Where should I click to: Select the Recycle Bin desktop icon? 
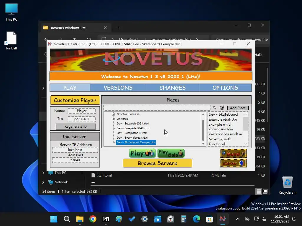pos(287,185)
